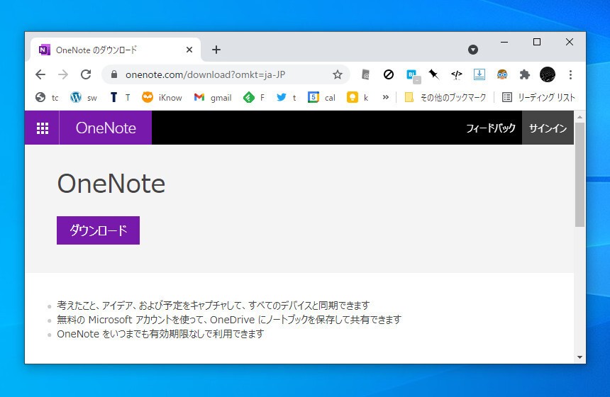Select the OneNote のダウンロード tab

pos(116,50)
